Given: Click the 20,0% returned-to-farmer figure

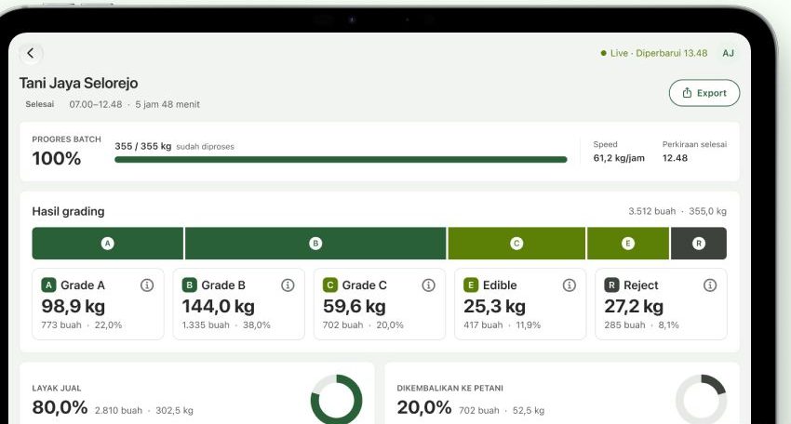Looking at the screenshot, I should pos(424,407).
